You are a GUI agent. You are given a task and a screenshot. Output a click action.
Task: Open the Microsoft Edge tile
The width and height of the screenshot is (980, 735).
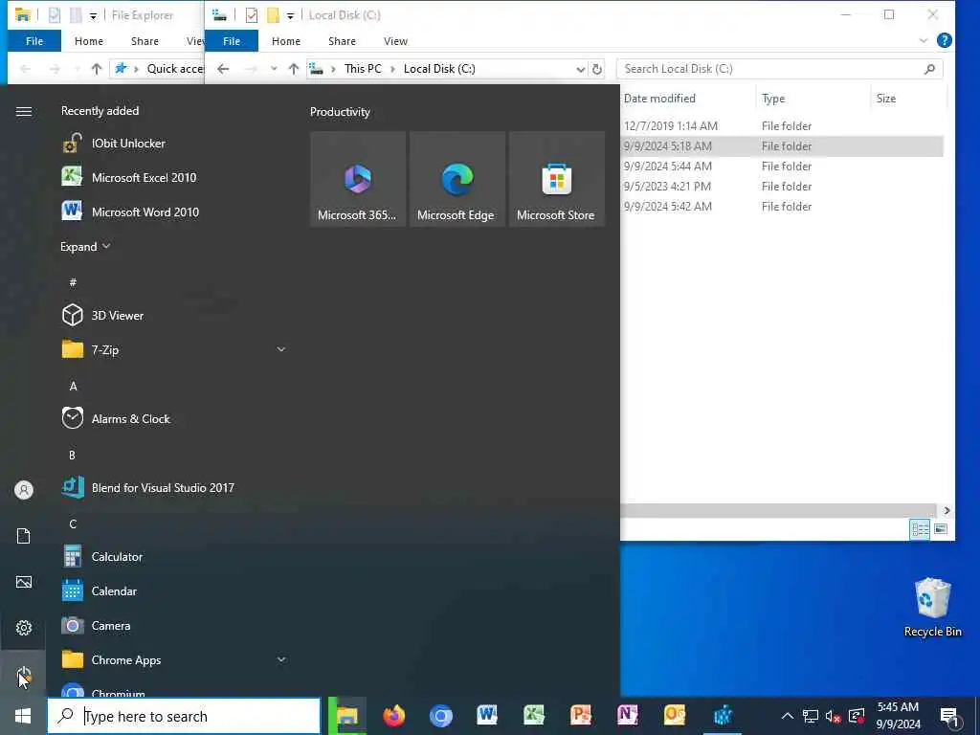tap(457, 179)
